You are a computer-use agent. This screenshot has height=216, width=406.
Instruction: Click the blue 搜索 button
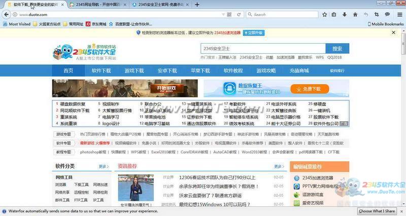click(x=337, y=48)
